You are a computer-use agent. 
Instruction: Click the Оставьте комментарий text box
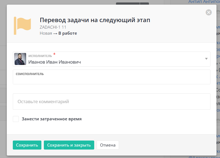111,102
